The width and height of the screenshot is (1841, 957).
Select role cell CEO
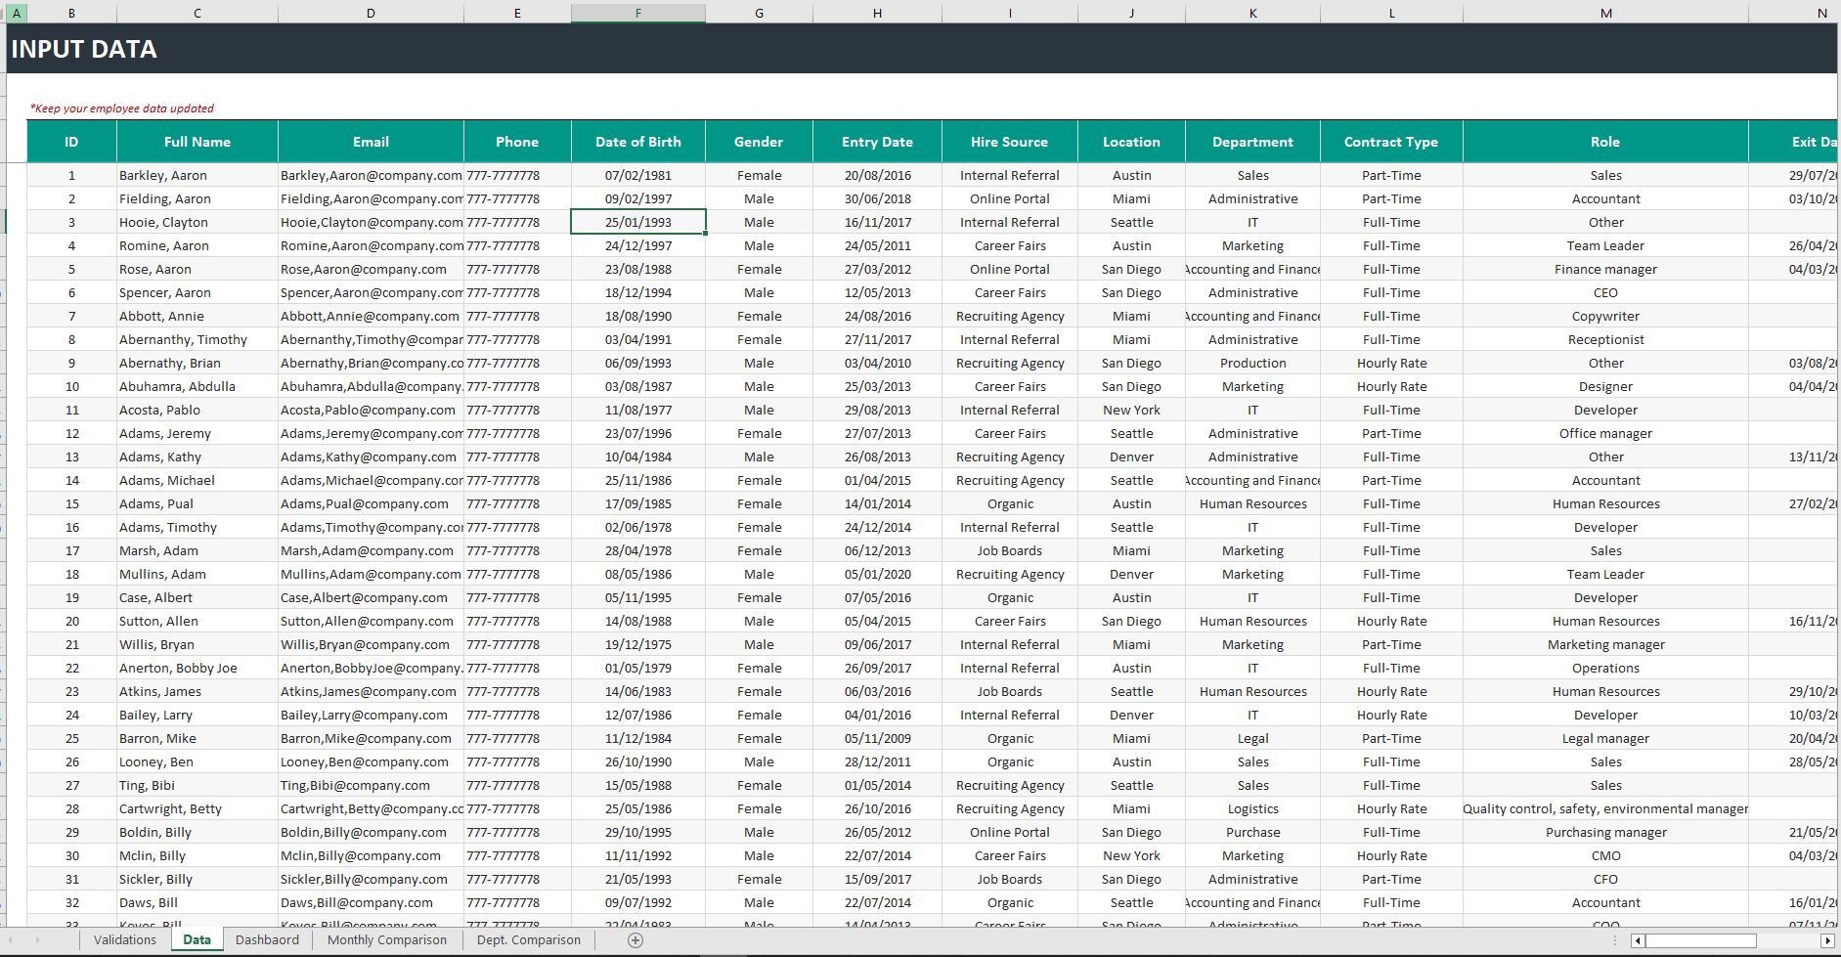(1605, 292)
